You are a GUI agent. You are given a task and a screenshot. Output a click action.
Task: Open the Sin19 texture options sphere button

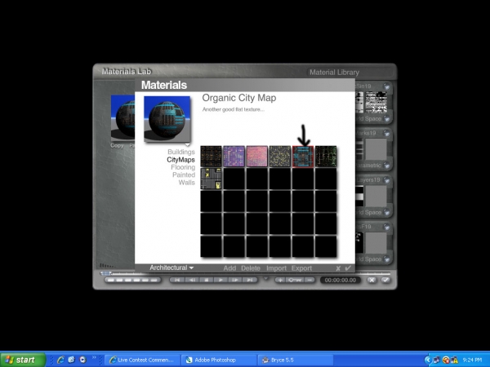(386, 86)
